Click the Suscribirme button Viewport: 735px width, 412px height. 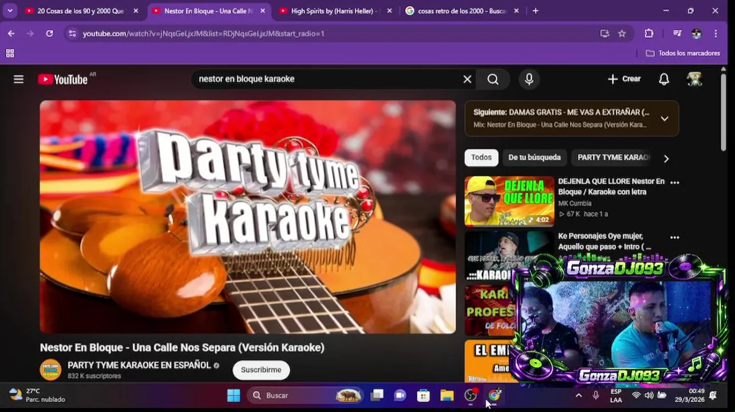[261, 370]
